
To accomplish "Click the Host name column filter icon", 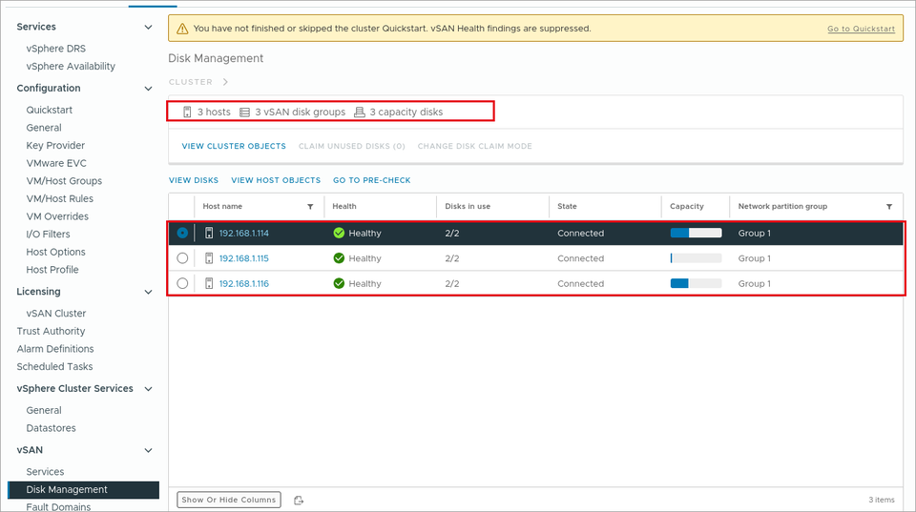I will [x=310, y=207].
